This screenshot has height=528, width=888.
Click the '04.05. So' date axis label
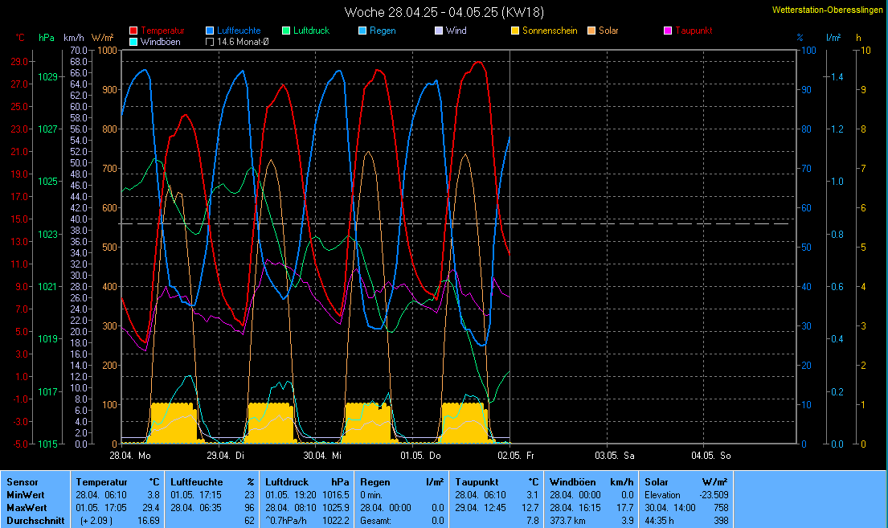711,456
